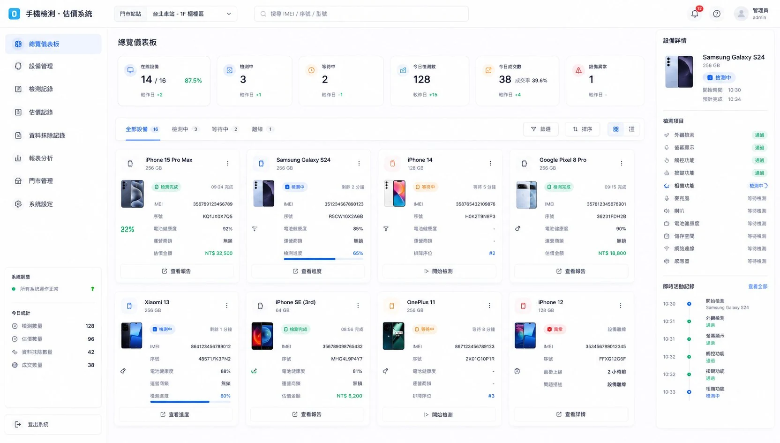Click the iPhone 15 Pro Max thumbnail
The height and width of the screenshot is (443, 780).
point(133,194)
